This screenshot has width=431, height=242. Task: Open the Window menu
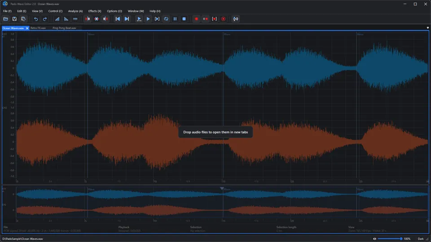pyautogui.click(x=136, y=11)
